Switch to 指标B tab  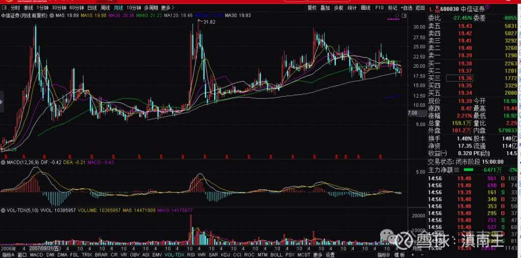click(x=384, y=255)
